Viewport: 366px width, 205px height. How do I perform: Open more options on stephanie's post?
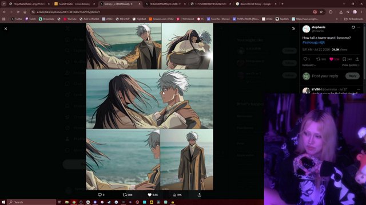click(x=359, y=27)
